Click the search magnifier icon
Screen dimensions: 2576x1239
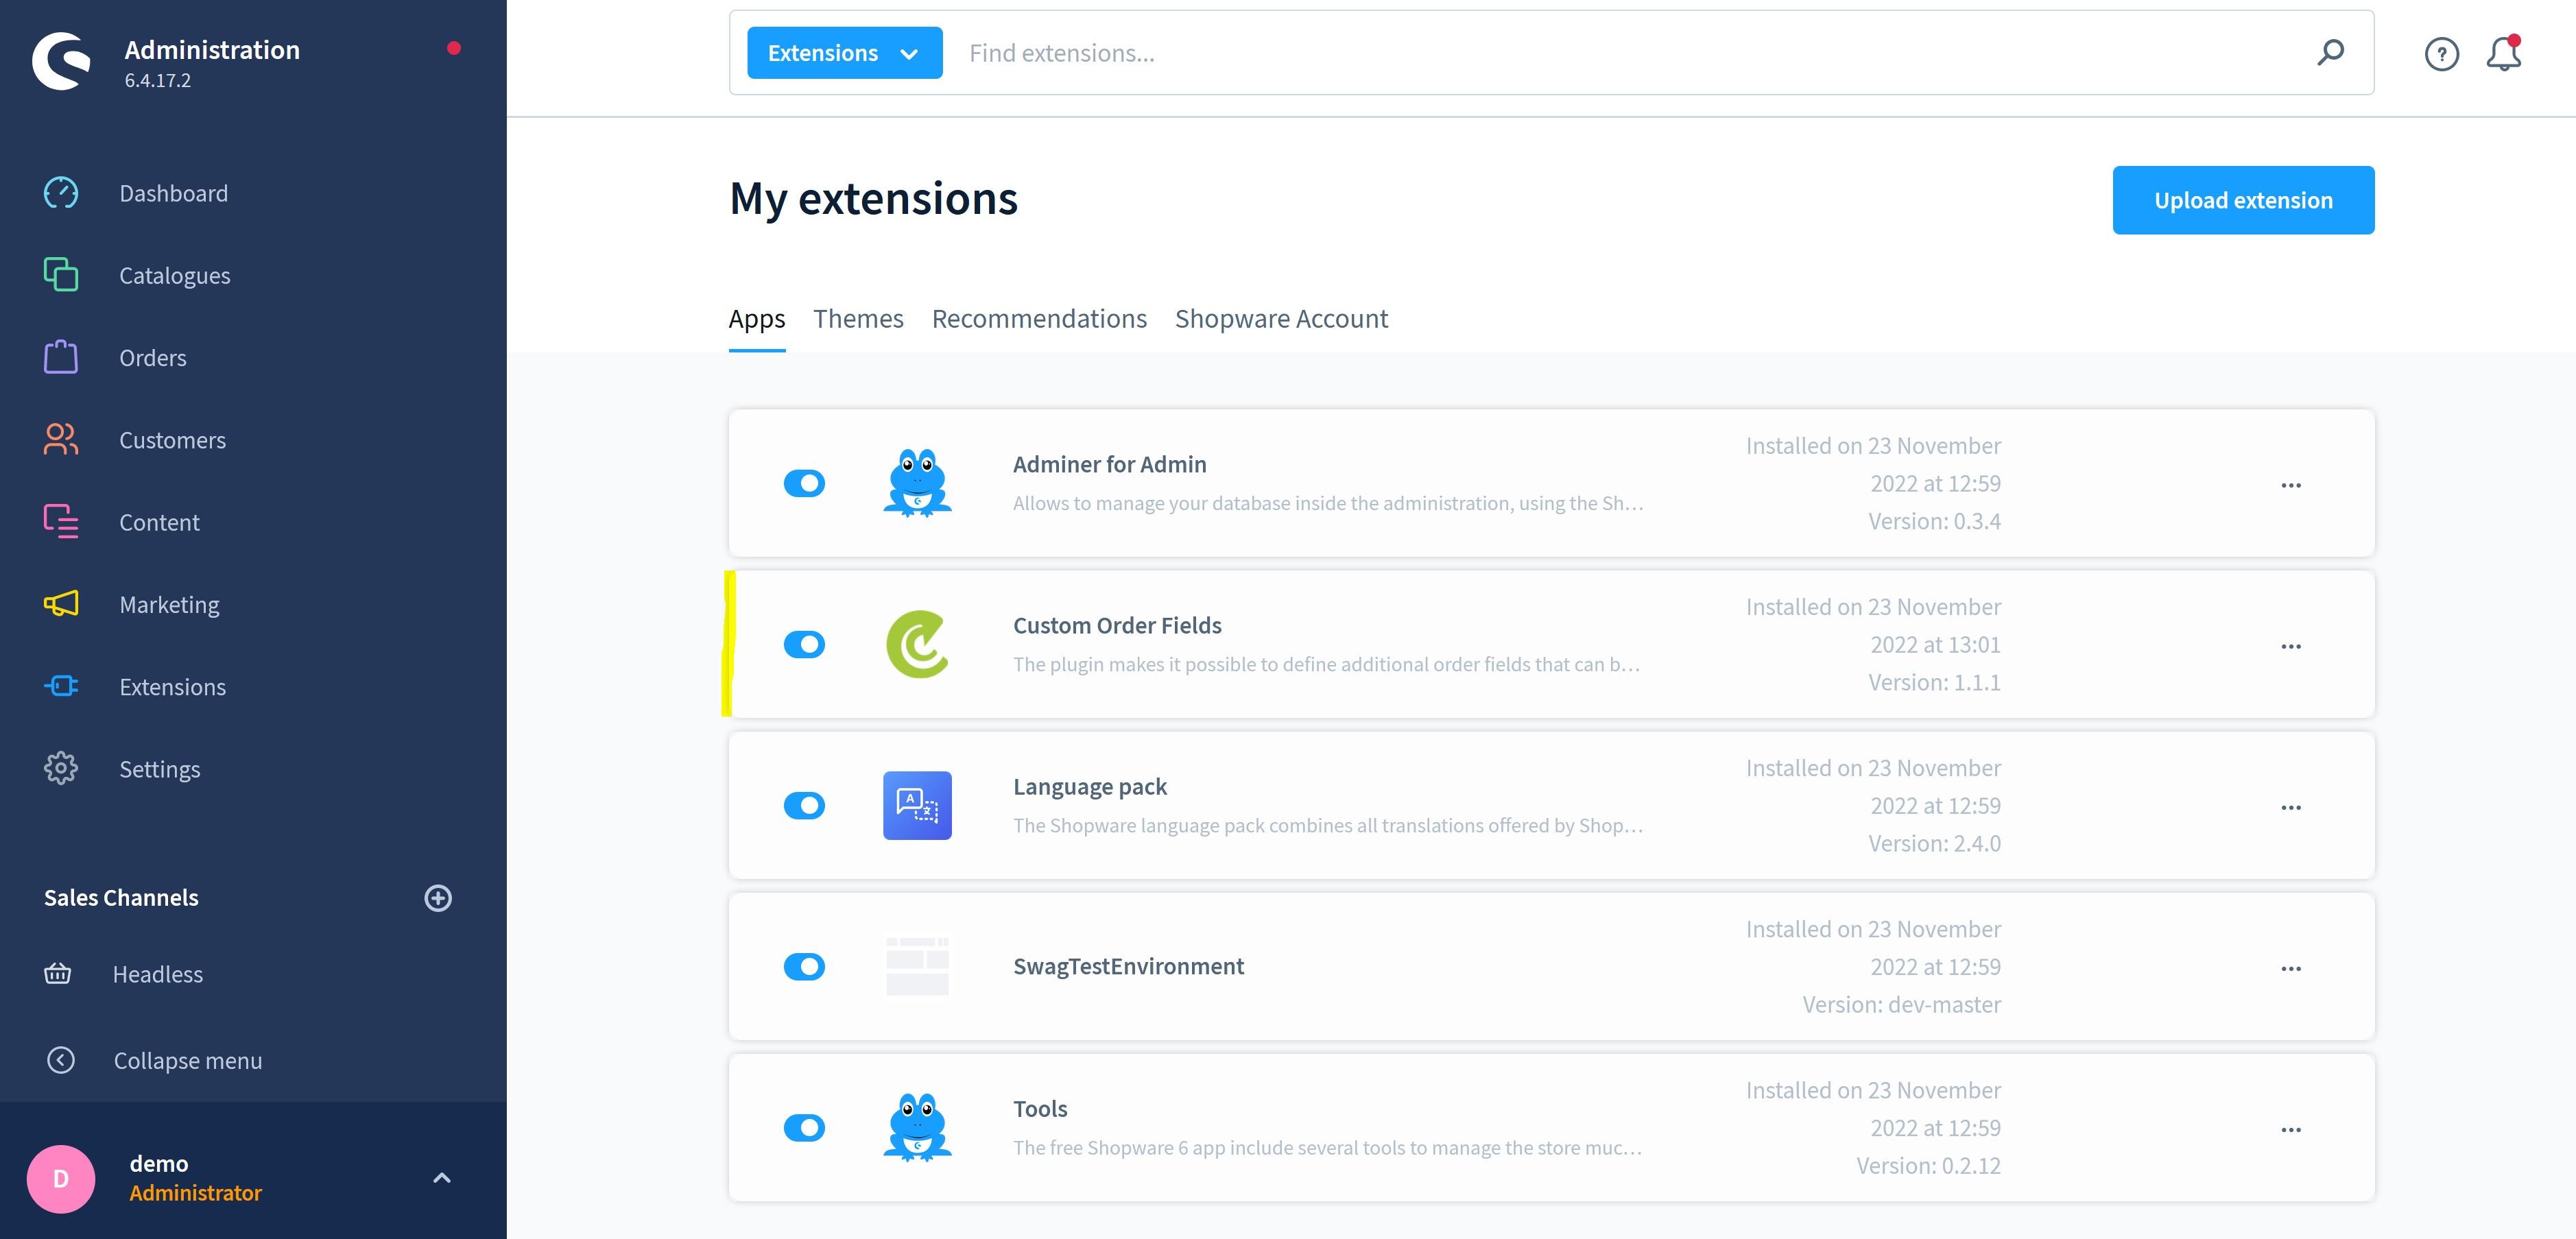click(x=2330, y=53)
